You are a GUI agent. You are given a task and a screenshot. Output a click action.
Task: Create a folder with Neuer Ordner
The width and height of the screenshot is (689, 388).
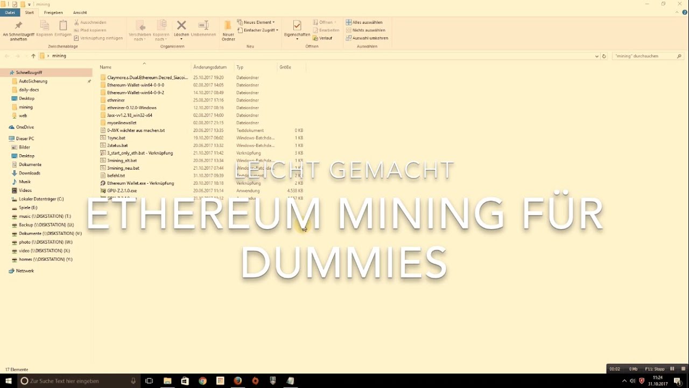[228, 31]
